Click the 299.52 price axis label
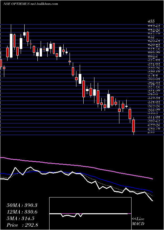The height and width of the screenshot is (230, 164). pos(154,125)
